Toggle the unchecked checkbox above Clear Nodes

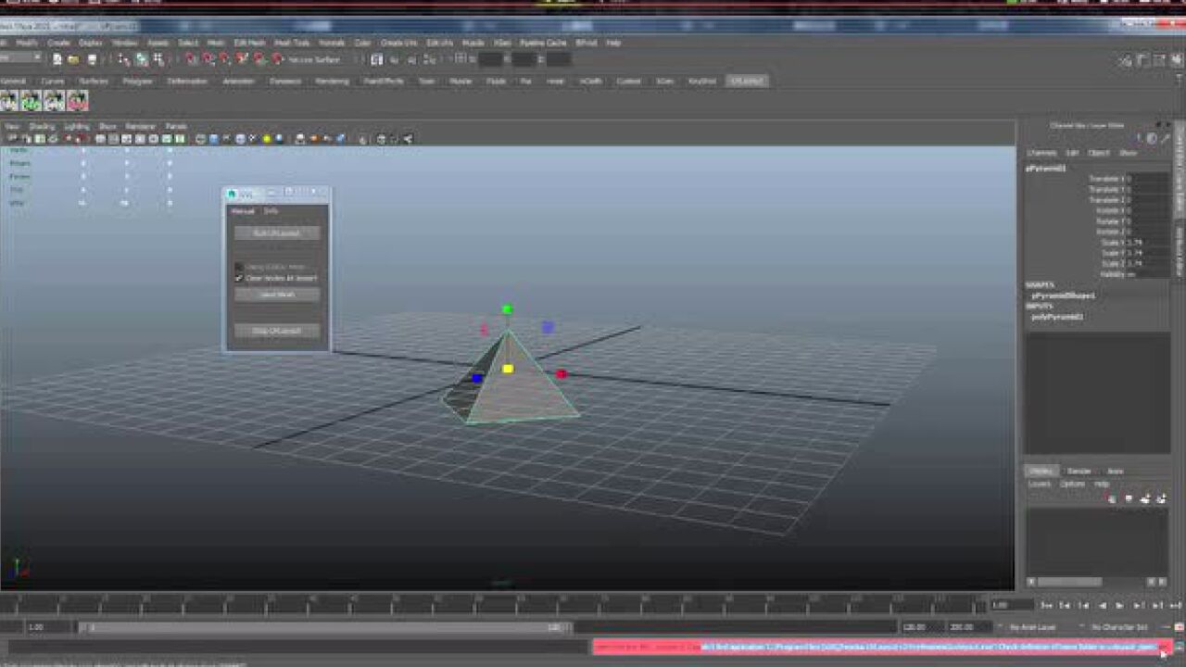tap(239, 267)
